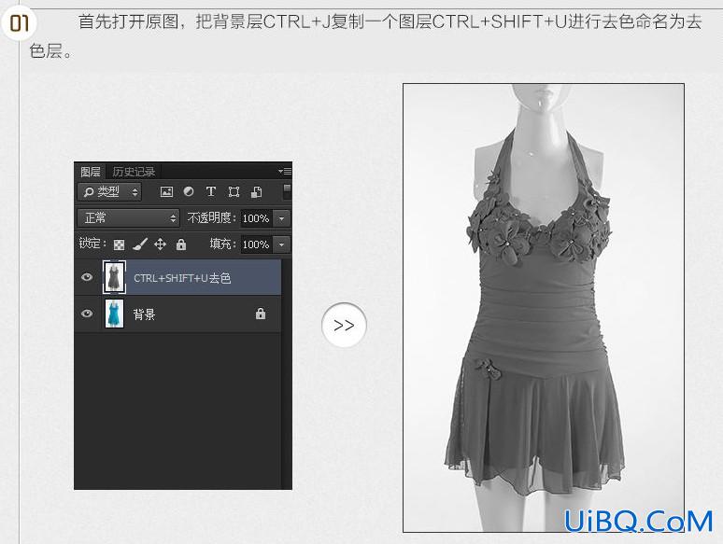Click the >> next arrow button
723x544 pixels.
tap(344, 326)
